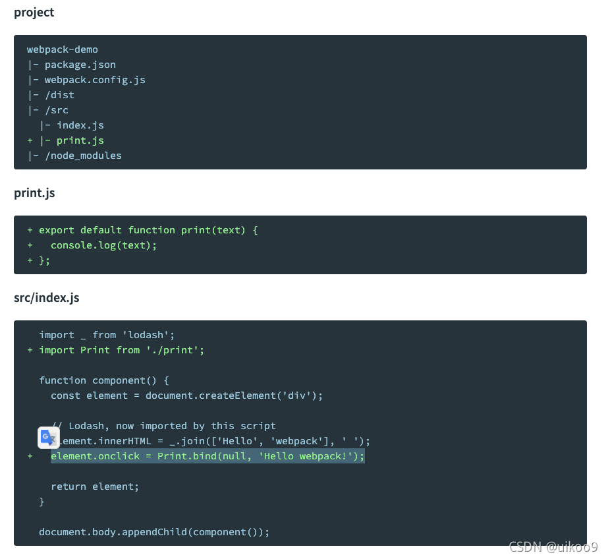Click the project section heading
Screen dimensions: 608x559
(34, 12)
